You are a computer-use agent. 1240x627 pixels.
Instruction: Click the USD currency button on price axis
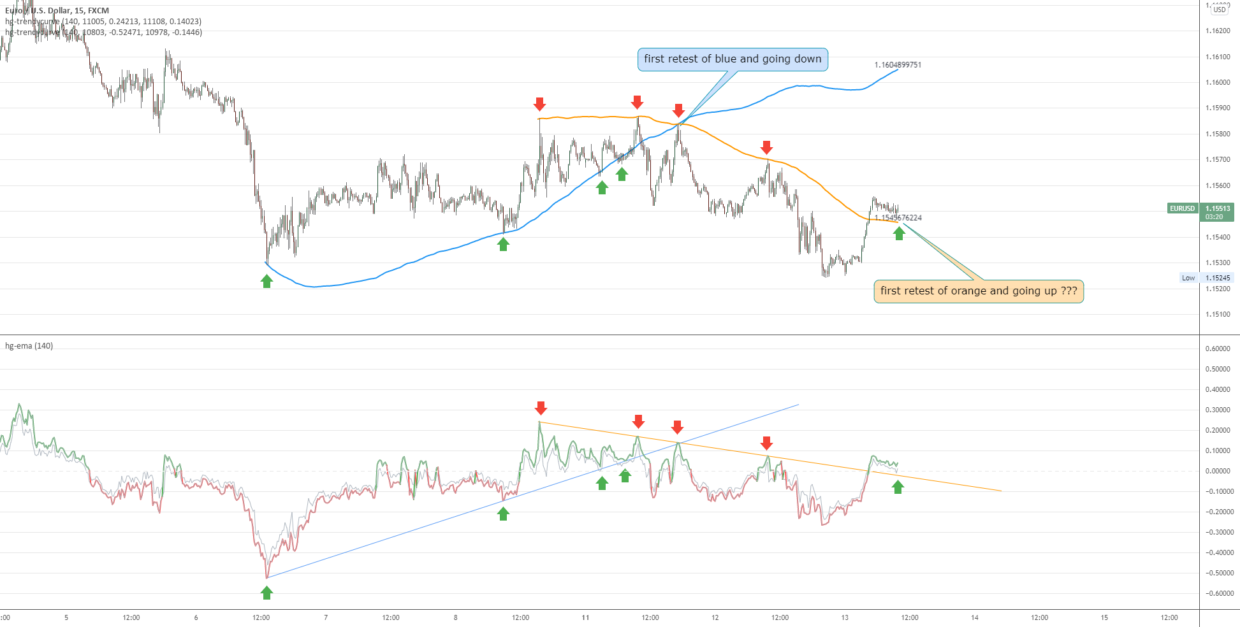click(x=1219, y=10)
